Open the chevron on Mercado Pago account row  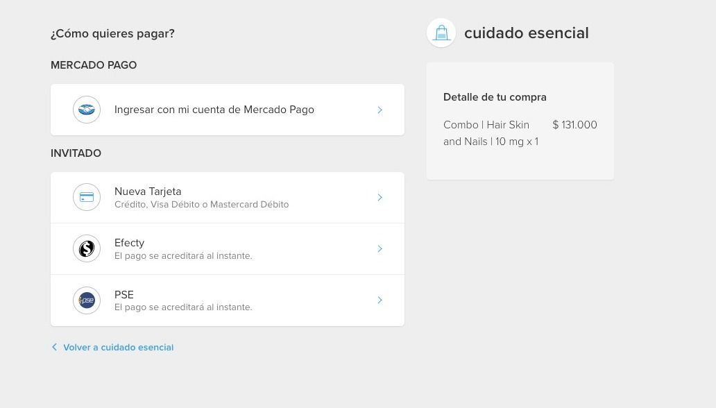tap(380, 110)
